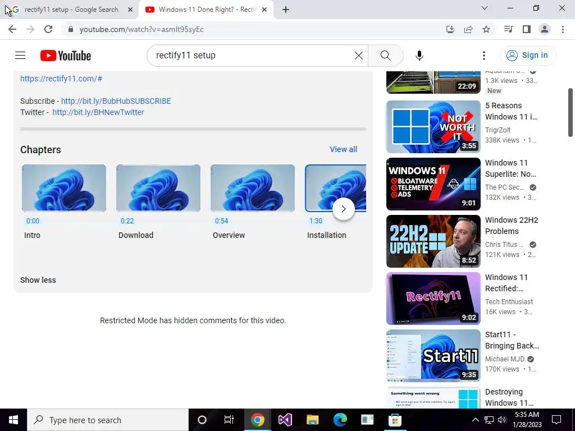Click the install app icon in address bar

click(450, 29)
